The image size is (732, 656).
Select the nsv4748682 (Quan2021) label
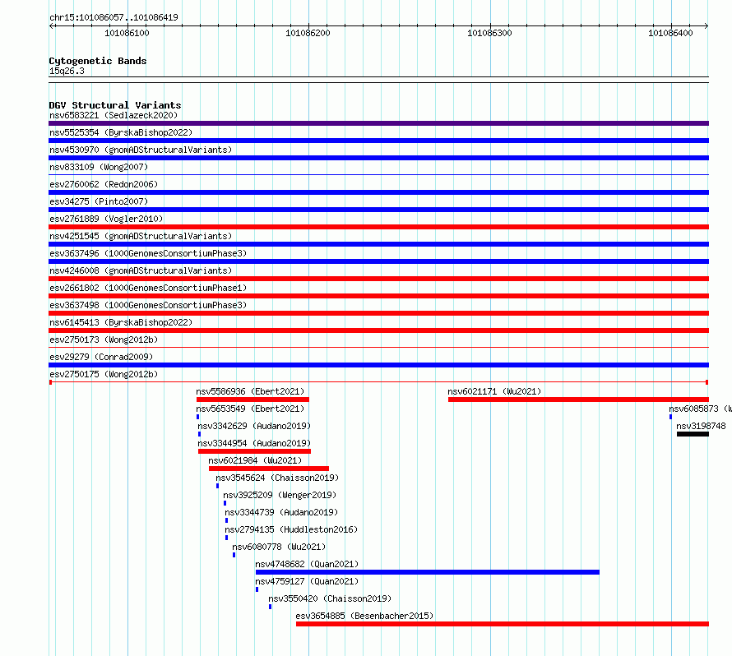tap(307, 564)
